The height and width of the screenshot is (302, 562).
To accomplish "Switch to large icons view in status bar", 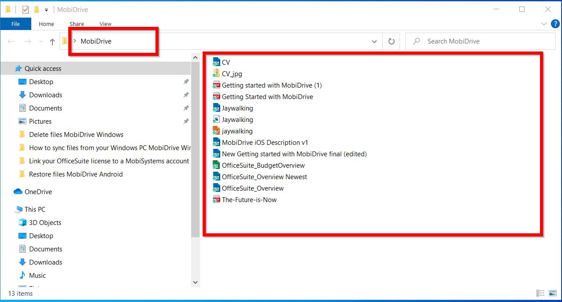I will 552,293.
